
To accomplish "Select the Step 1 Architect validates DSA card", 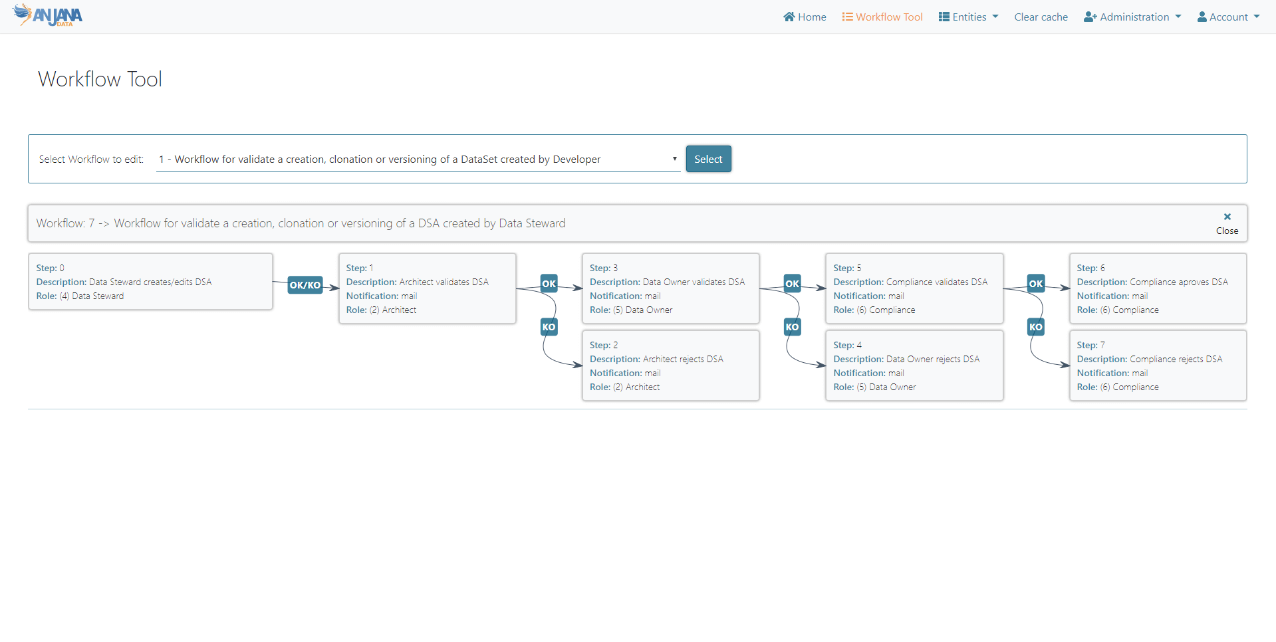I will 427,288.
